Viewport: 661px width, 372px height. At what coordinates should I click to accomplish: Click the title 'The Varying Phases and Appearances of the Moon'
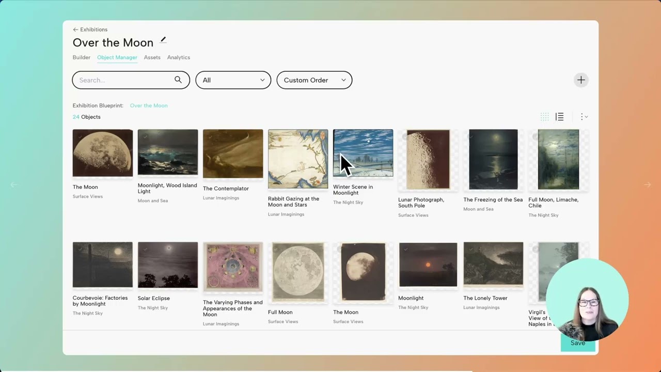click(x=233, y=308)
